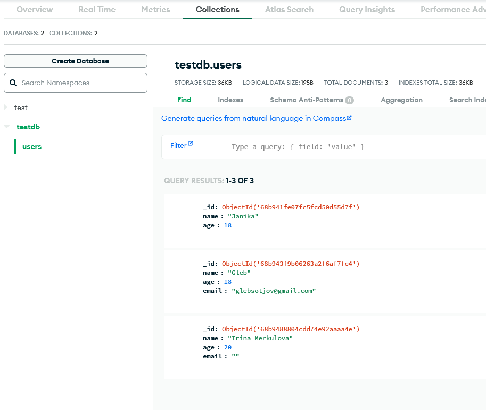Click the external link icon beside Filter
This screenshot has height=410, width=486.
[x=191, y=143]
